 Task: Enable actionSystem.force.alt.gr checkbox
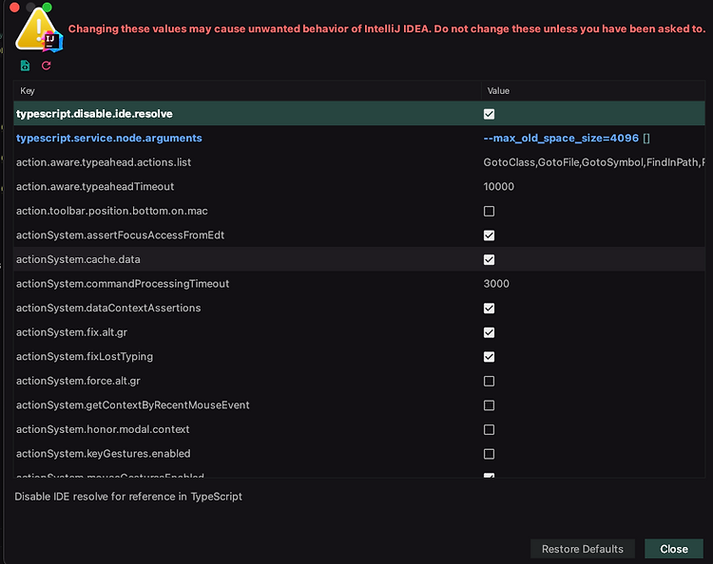489,381
